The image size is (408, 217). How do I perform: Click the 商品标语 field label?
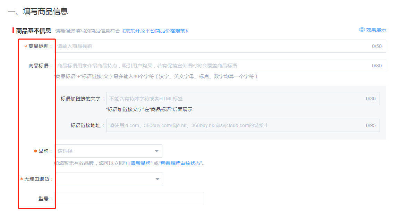coord(40,66)
